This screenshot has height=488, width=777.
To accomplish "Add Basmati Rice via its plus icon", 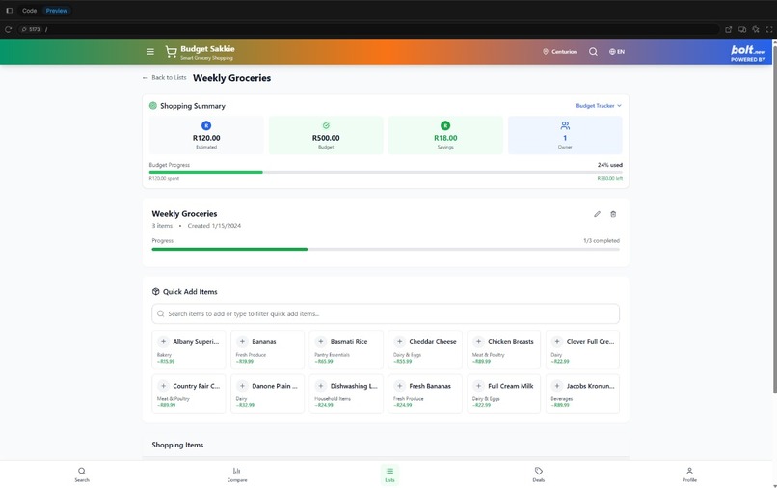I will 321,341.
